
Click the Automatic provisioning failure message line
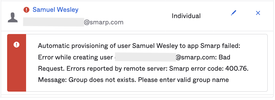(139, 46)
